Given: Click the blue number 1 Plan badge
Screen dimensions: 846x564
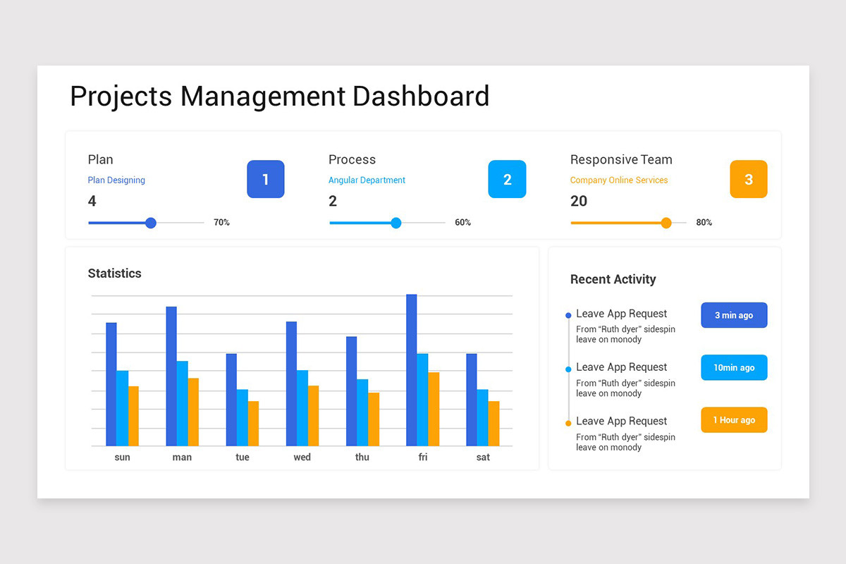Looking at the screenshot, I should point(266,179).
